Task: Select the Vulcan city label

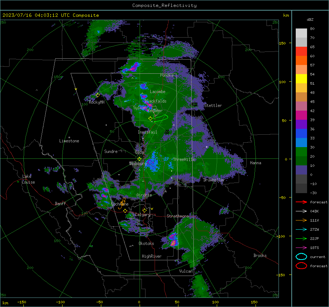Action: point(186,271)
